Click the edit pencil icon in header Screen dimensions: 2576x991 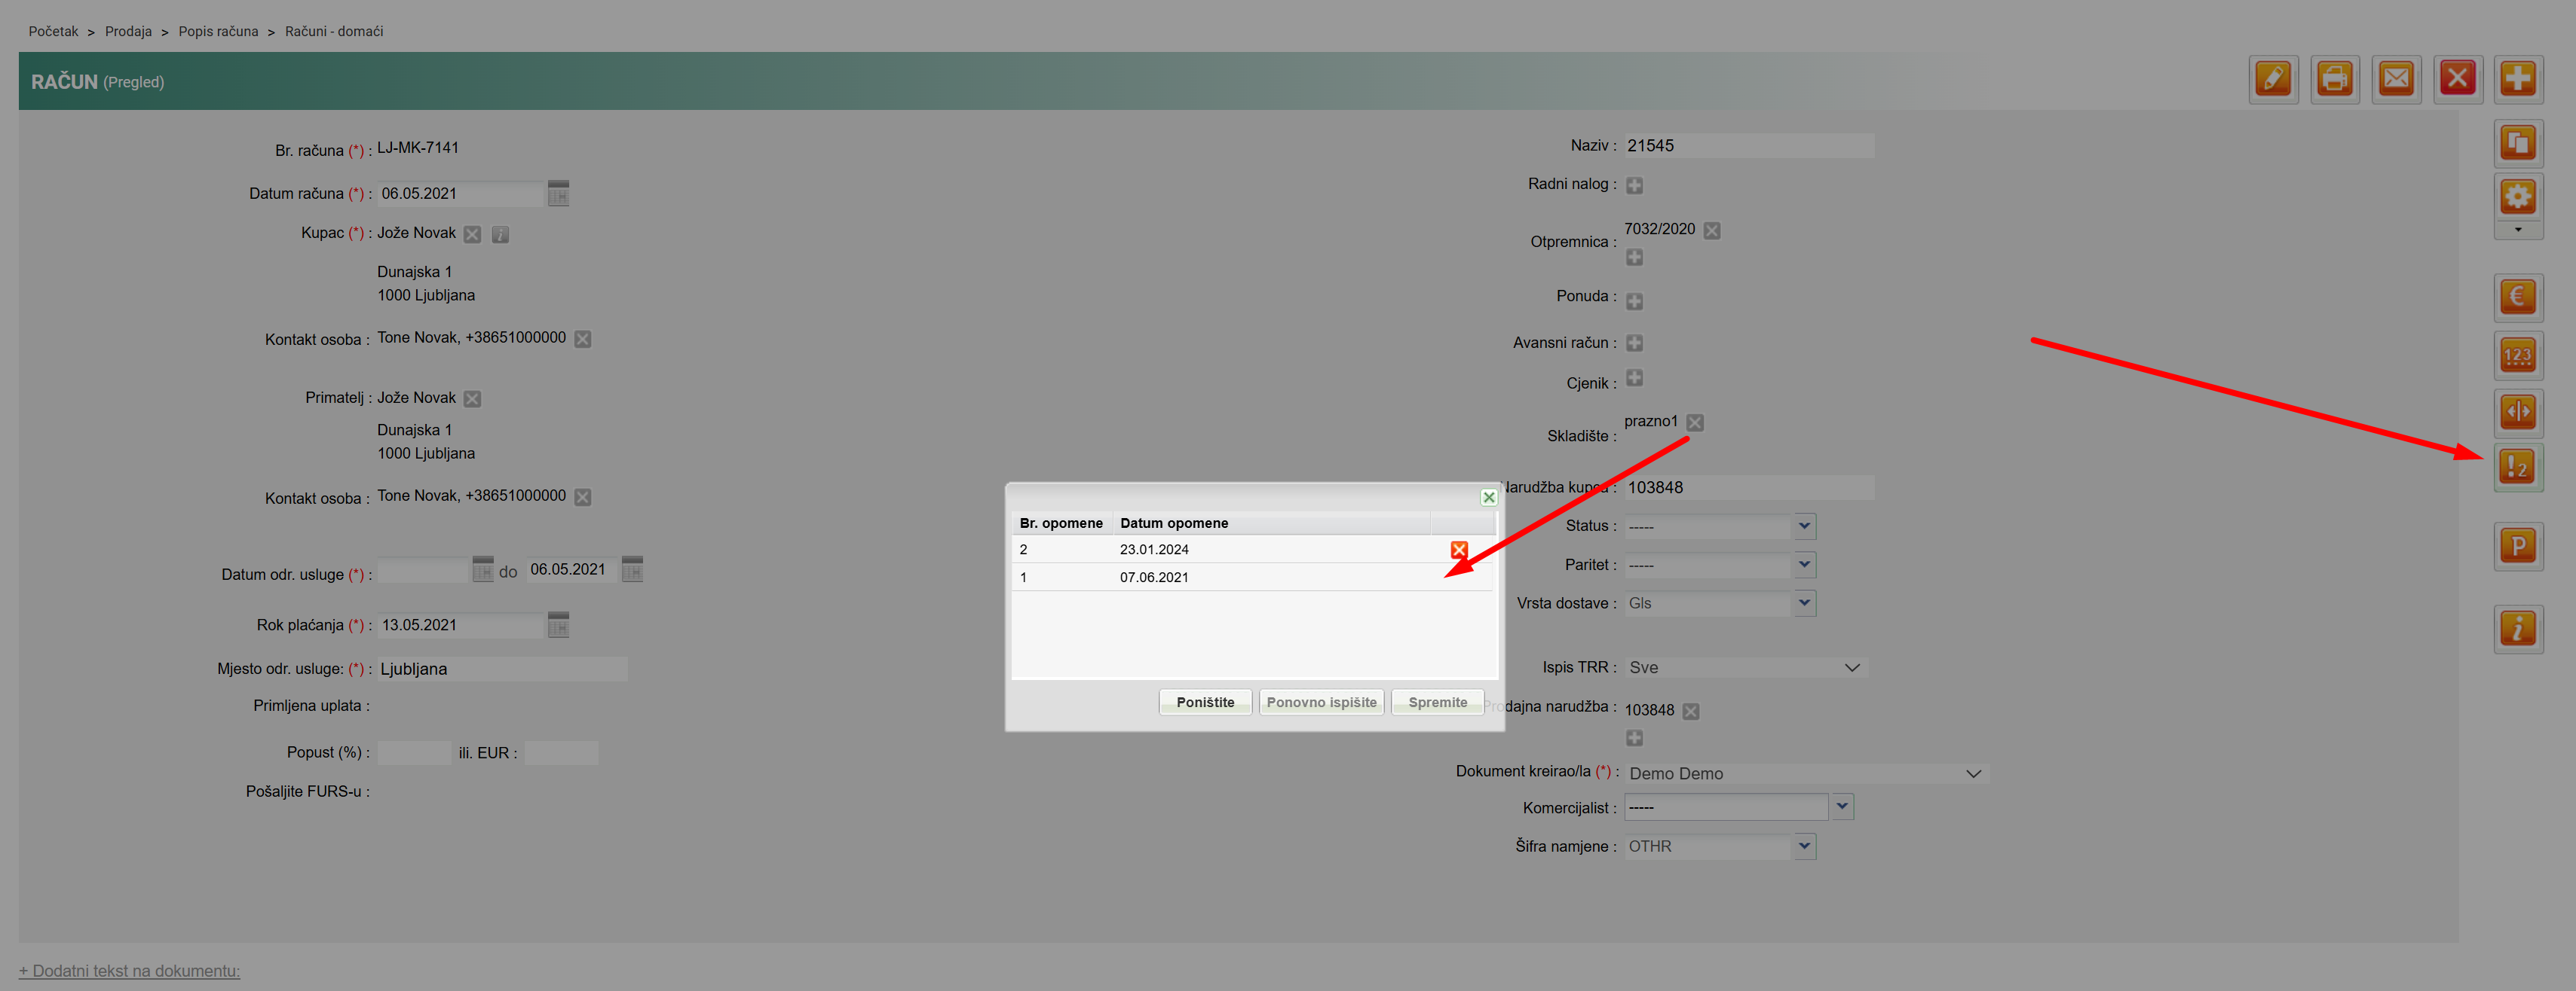pyautogui.click(x=2273, y=79)
